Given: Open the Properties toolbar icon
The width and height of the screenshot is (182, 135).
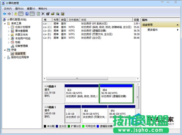Looking at the screenshot, I should pyautogui.click(x=48, y=14).
